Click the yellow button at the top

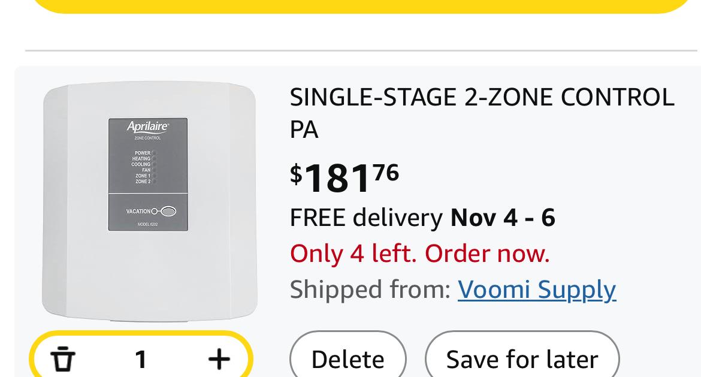coord(361,5)
